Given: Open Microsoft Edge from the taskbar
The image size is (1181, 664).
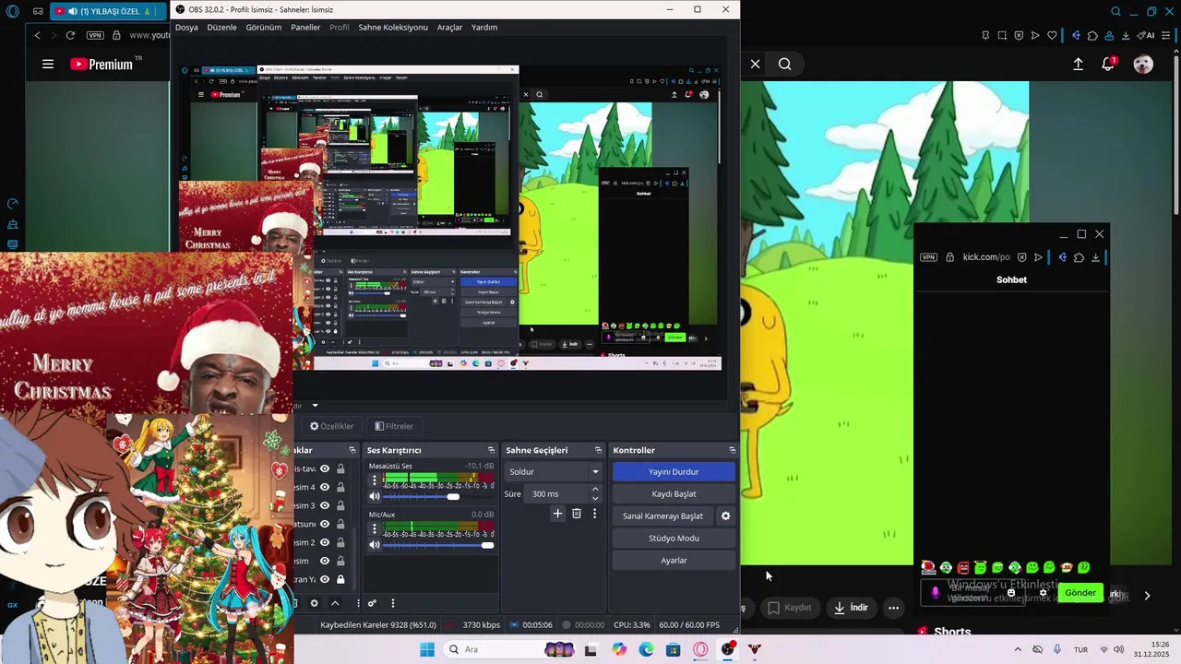Looking at the screenshot, I should click(646, 649).
